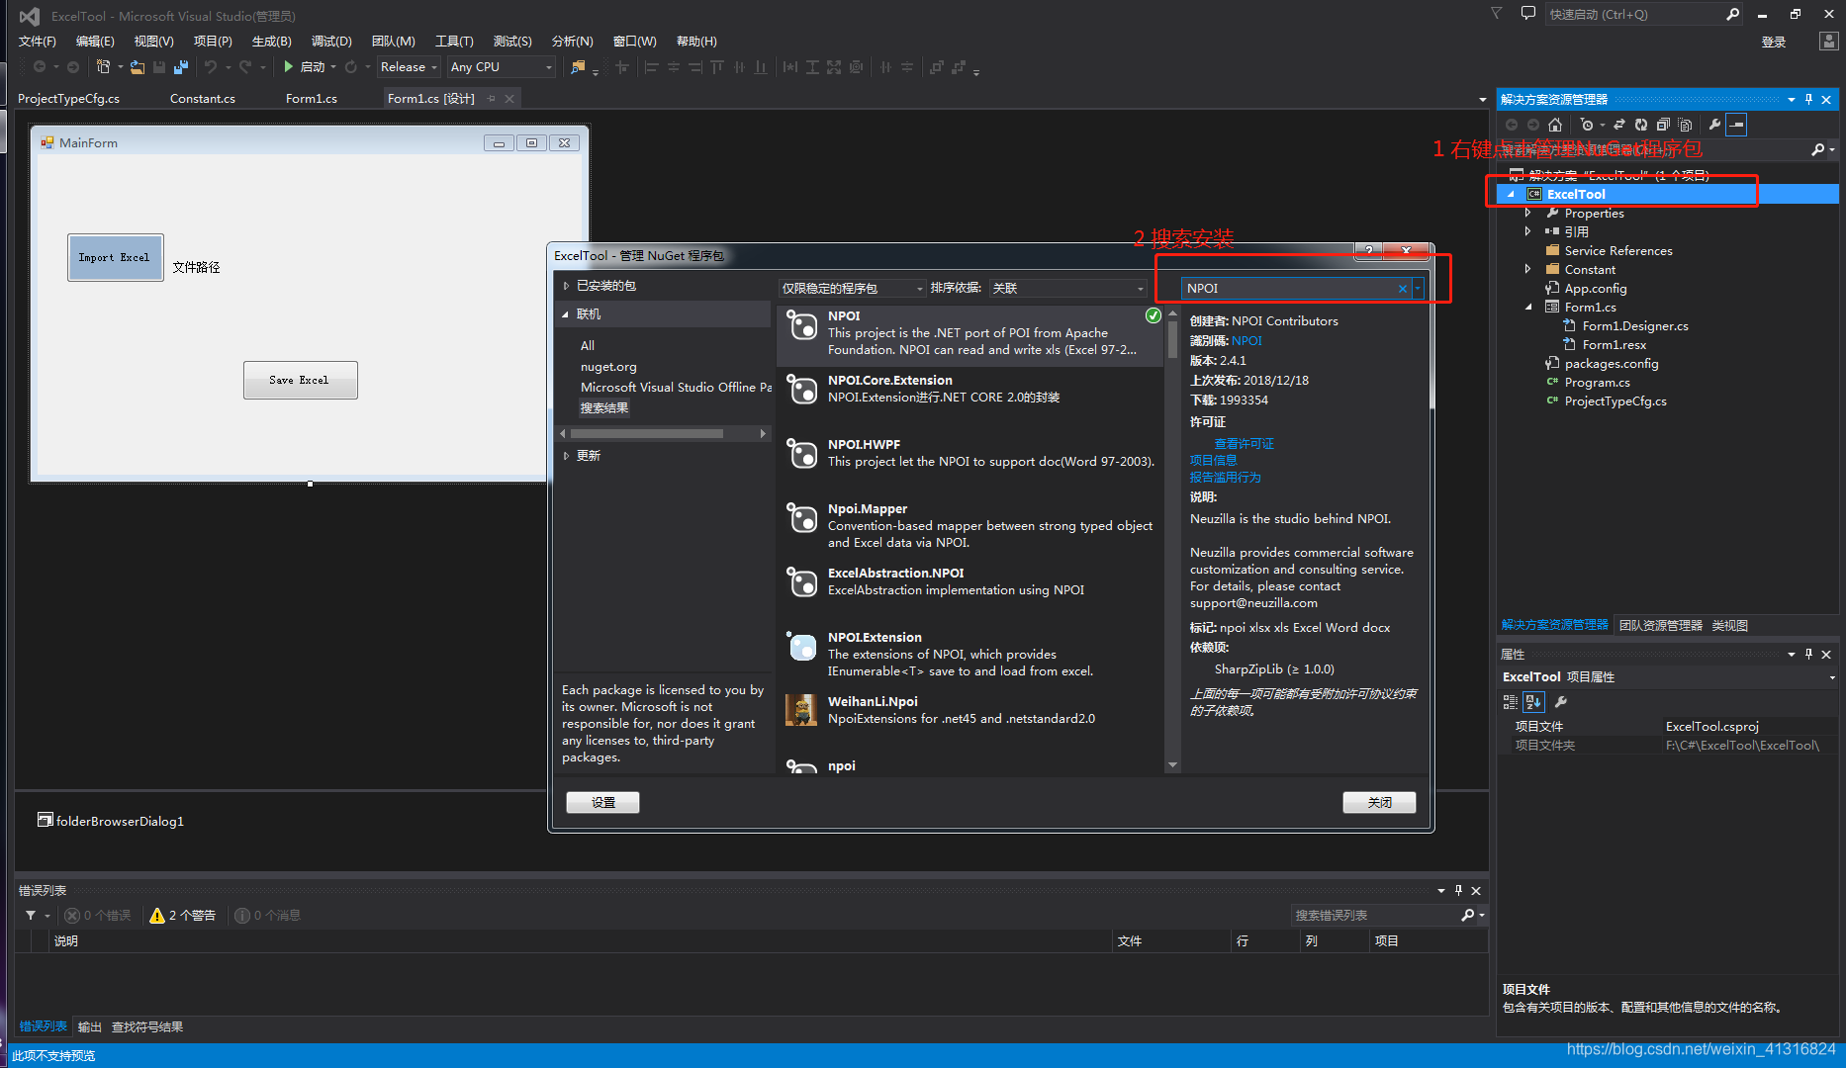Image resolution: width=1846 pixels, height=1068 pixels.
Task: Click the Save All toolbar icon
Action: tap(180, 67)
